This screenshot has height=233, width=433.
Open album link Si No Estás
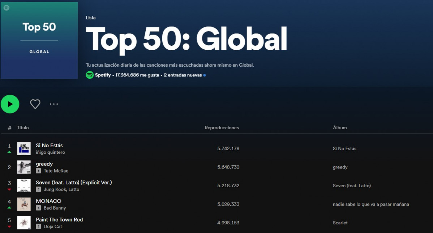coord(344,148)
